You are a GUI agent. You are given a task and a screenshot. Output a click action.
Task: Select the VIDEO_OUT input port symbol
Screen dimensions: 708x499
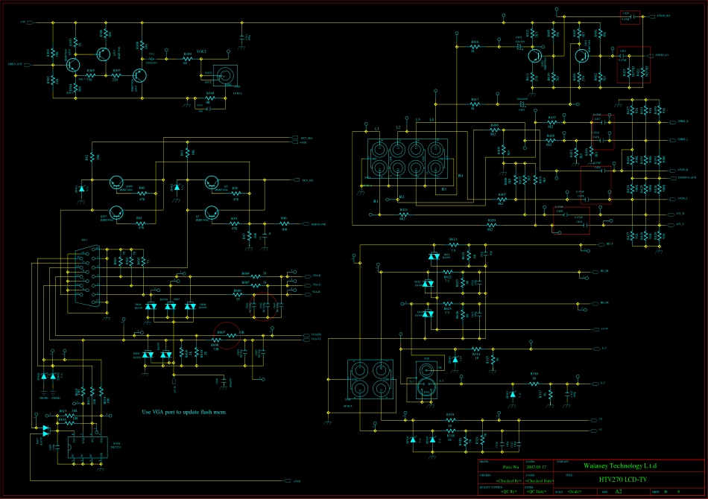coord(29,65)
